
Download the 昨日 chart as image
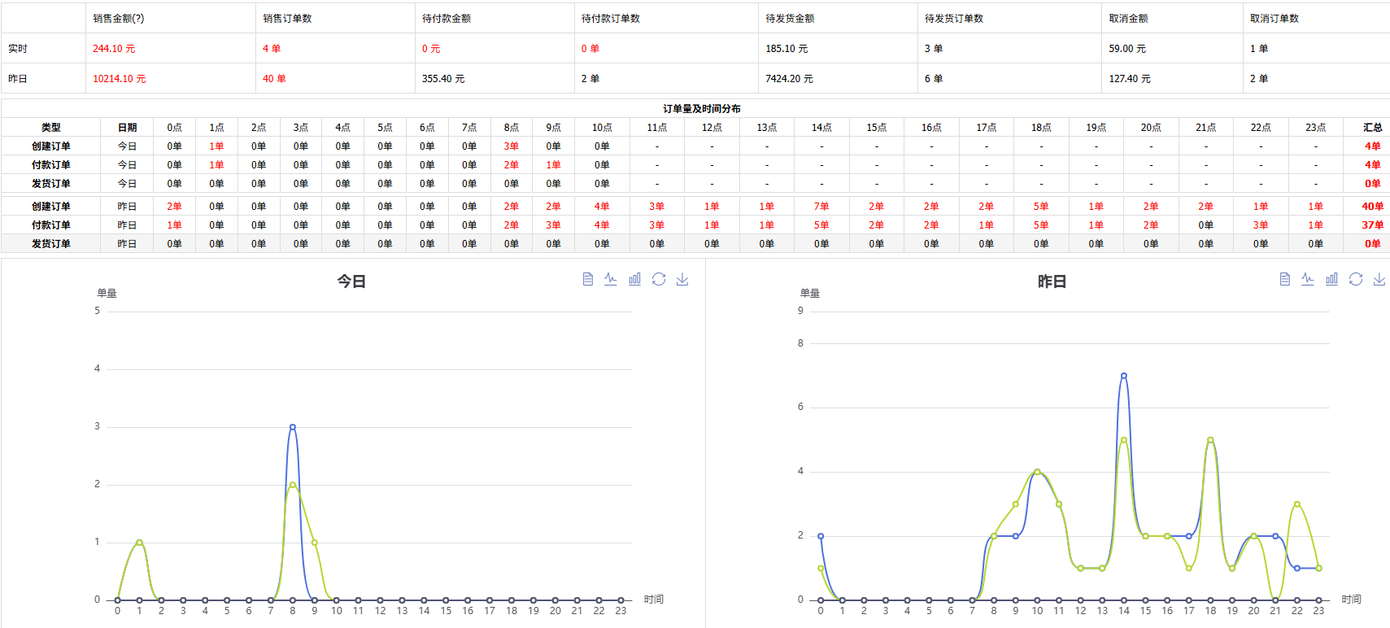point(1379,279)
